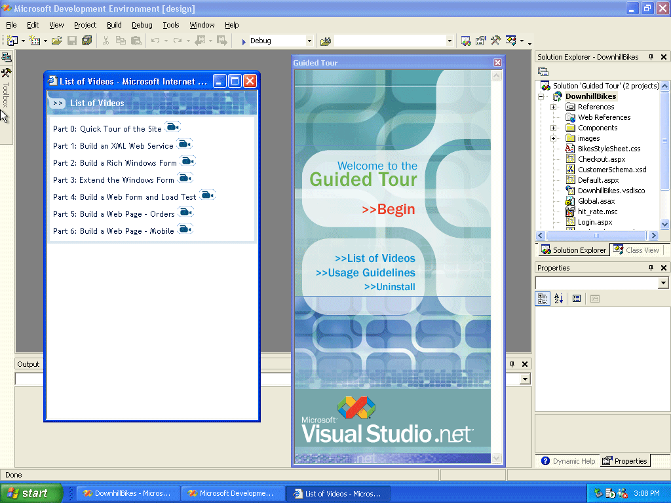Open Part 1: Build an XML Web Service
The width and height of the screenshot is (671, 503).
[x=113, y=146]
